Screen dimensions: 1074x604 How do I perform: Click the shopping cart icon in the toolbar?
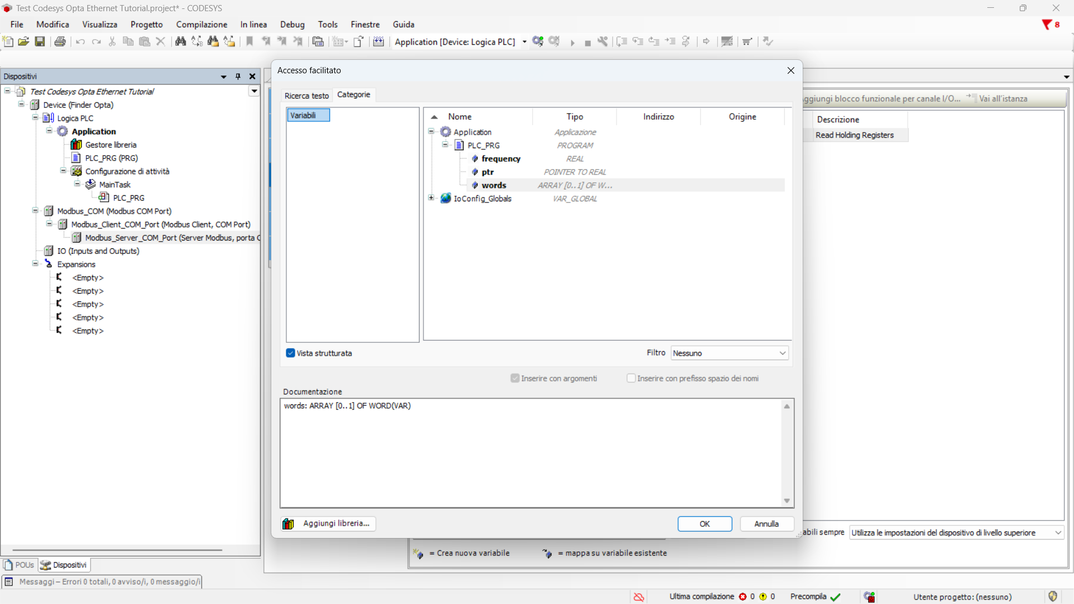click(x=747, y=41)
